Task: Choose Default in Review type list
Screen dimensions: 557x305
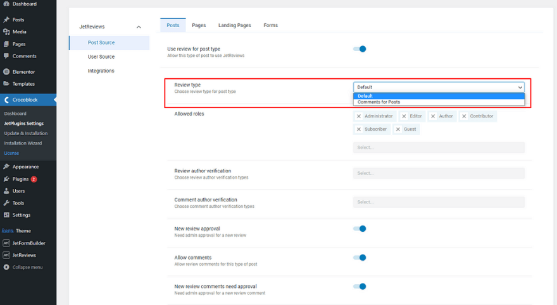Action: click(439, 96)
